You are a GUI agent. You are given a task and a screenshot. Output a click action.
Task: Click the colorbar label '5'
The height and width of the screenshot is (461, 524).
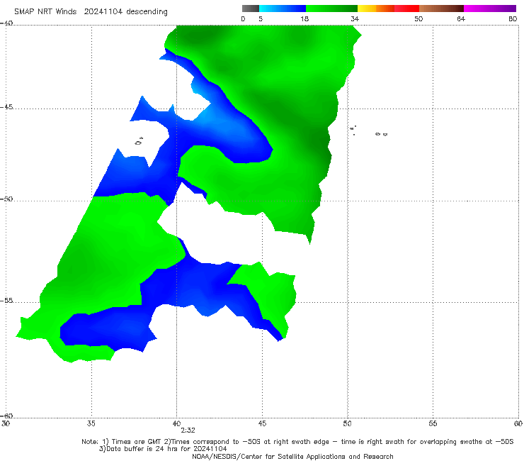point(261,18)
